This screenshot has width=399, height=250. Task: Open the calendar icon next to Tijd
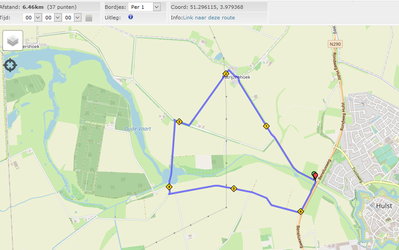tap(89, 18)
